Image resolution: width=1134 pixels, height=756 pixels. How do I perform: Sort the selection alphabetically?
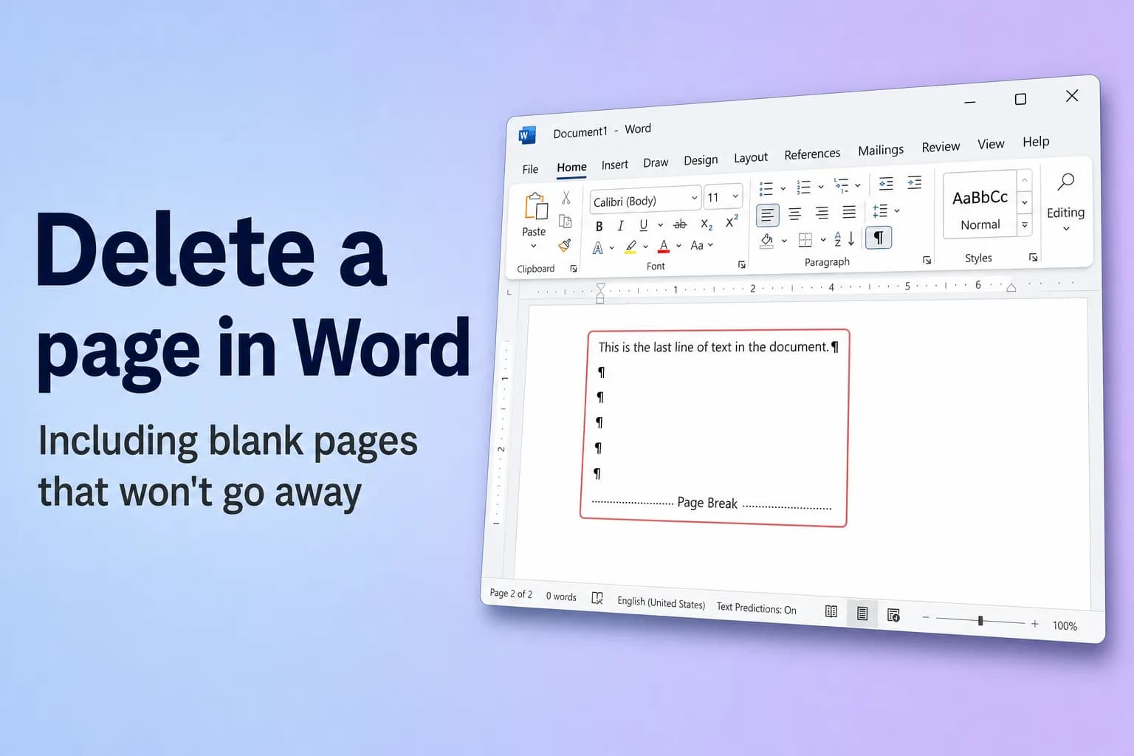click(844, 238)
